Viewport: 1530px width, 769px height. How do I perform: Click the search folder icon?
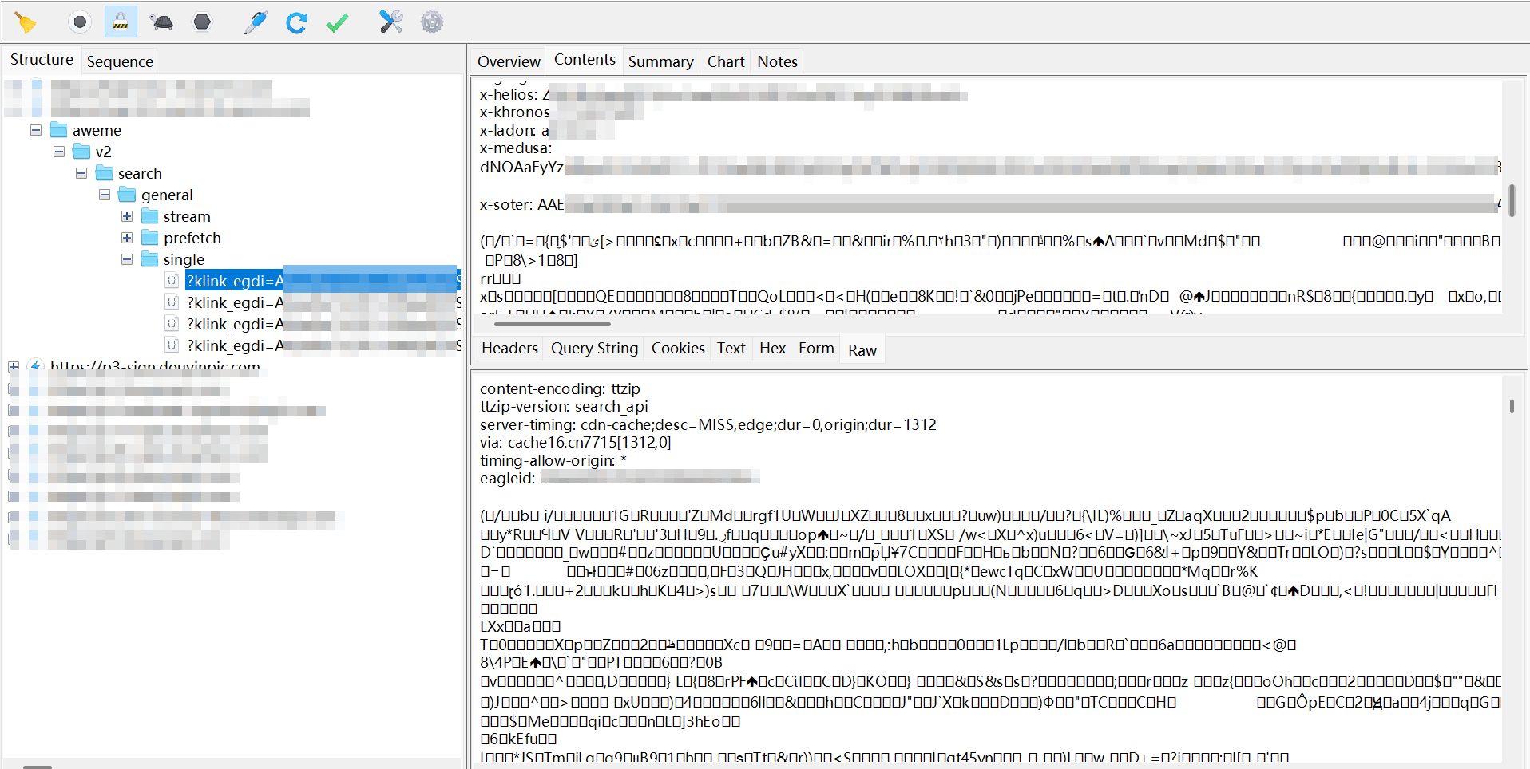pyautogui.click(x=105, y=173)
